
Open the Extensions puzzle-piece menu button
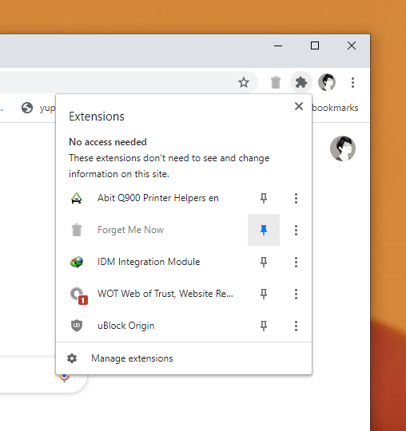(301, 82)
